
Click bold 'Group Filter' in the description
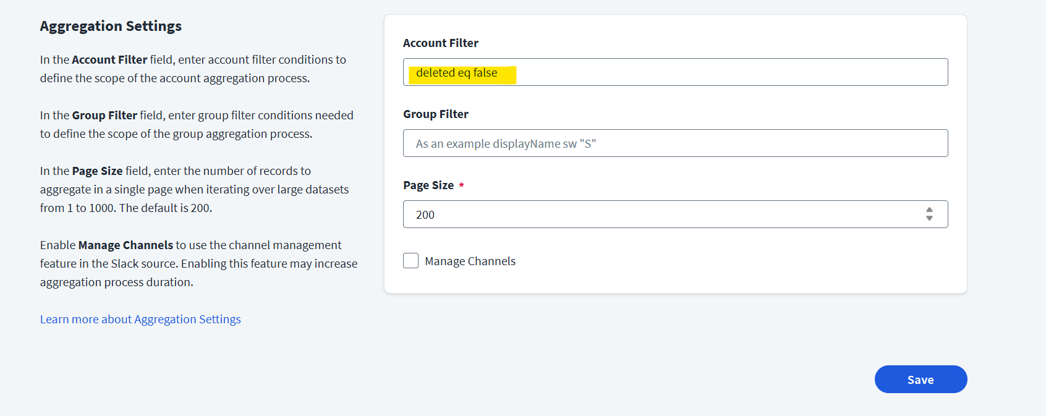[104, 116]
